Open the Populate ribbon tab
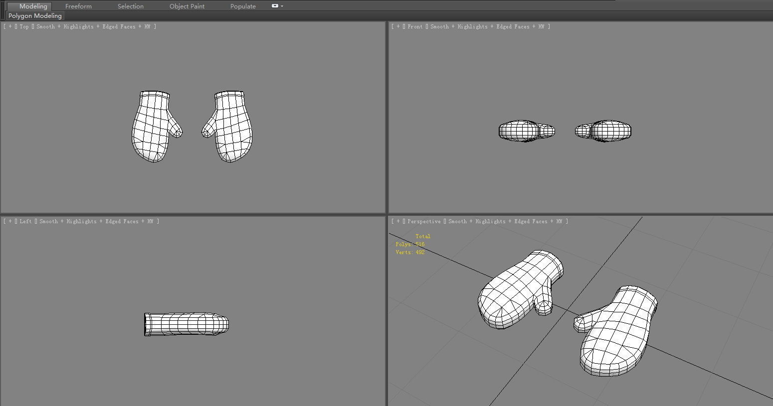This screenshot has height=406, width=773. [x=243, y=6]
